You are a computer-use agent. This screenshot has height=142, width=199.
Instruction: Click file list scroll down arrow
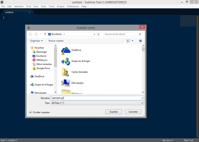pos(143,92)
